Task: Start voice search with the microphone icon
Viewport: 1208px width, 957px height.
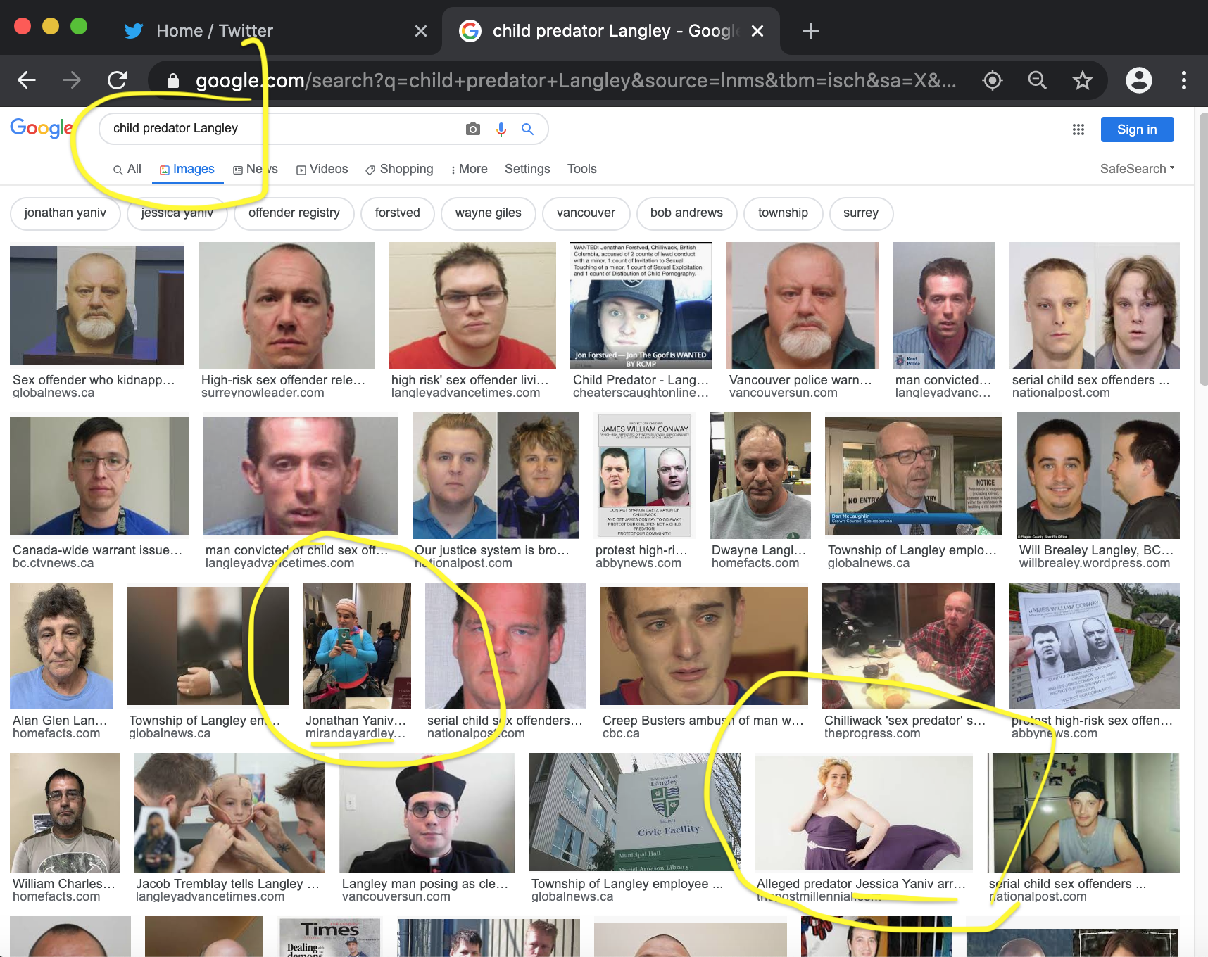Action: tap(501, 129)
